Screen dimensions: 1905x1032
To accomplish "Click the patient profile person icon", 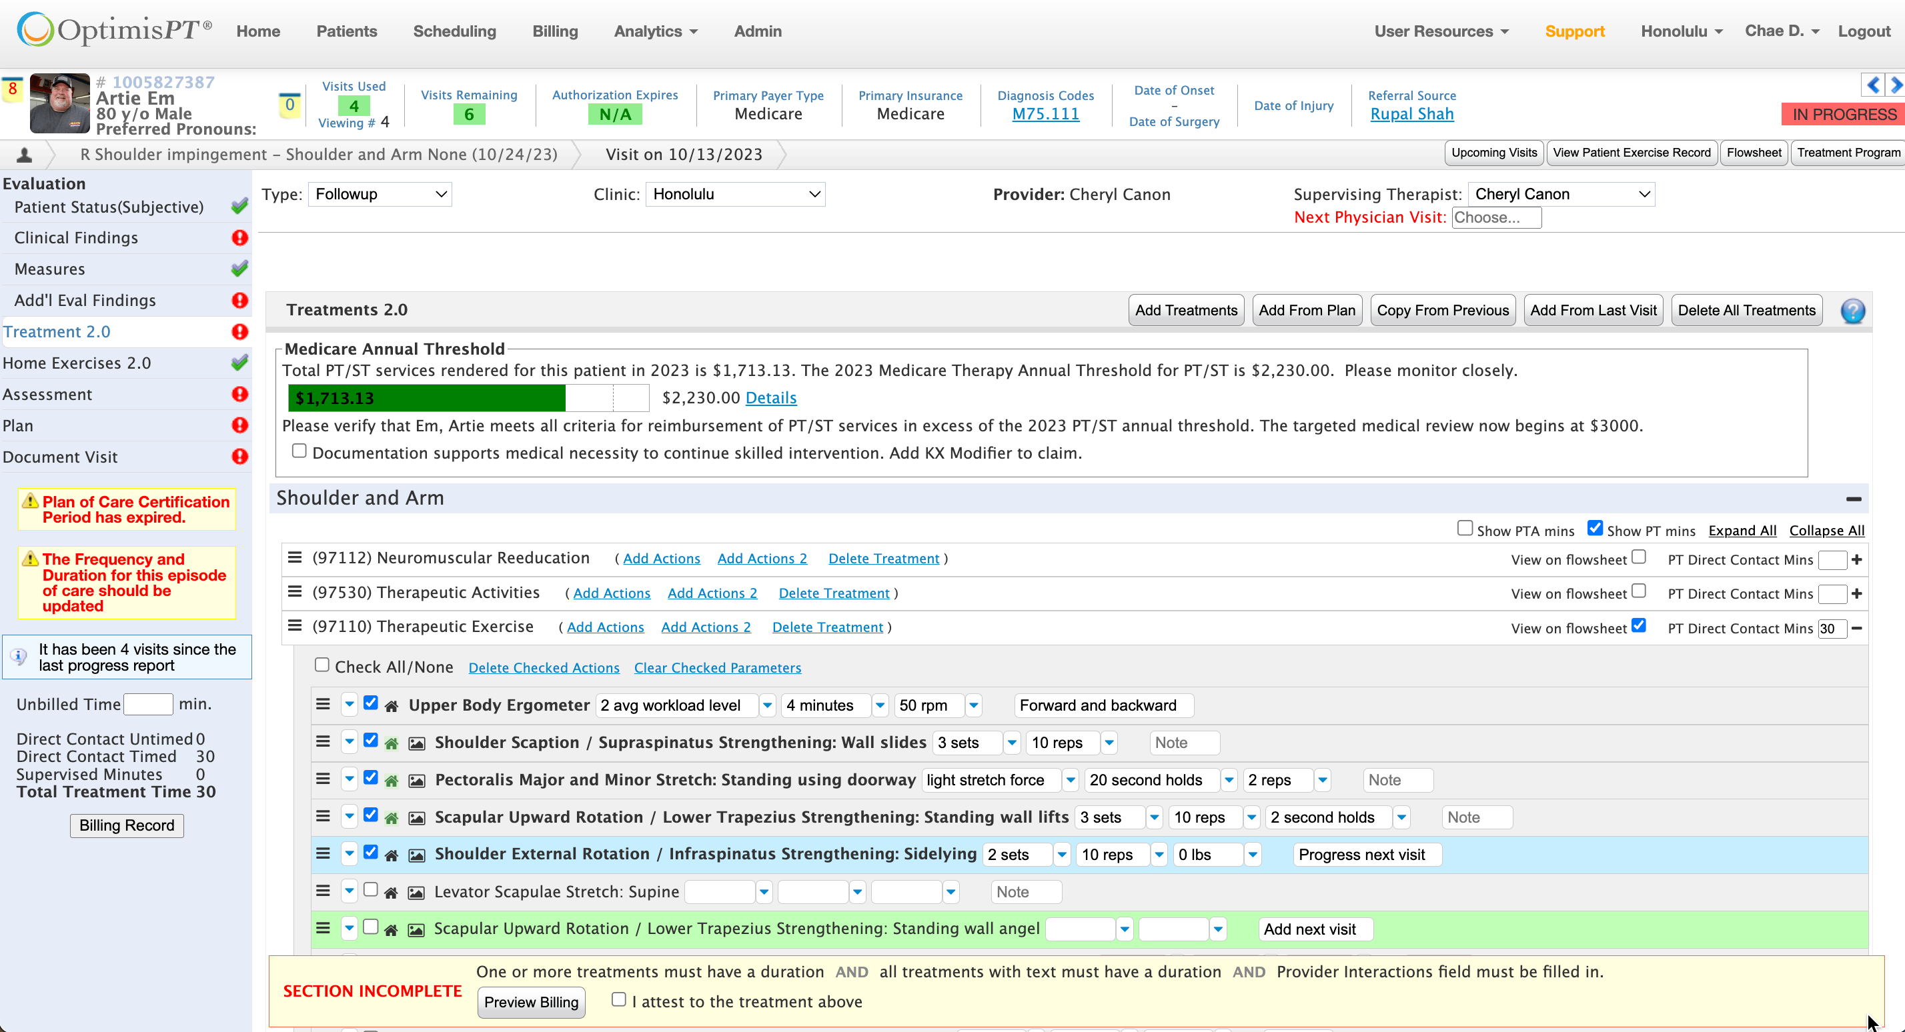I will 25,155.
